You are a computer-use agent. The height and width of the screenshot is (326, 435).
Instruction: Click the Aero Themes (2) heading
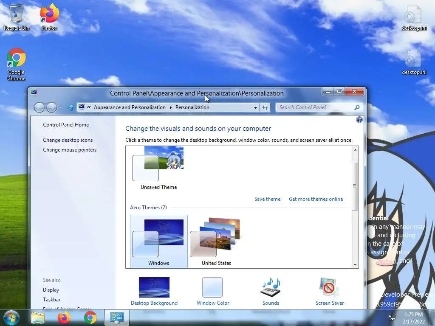(148, 207)
